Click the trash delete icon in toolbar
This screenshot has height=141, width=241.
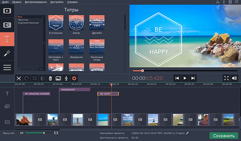coord(50,78)
